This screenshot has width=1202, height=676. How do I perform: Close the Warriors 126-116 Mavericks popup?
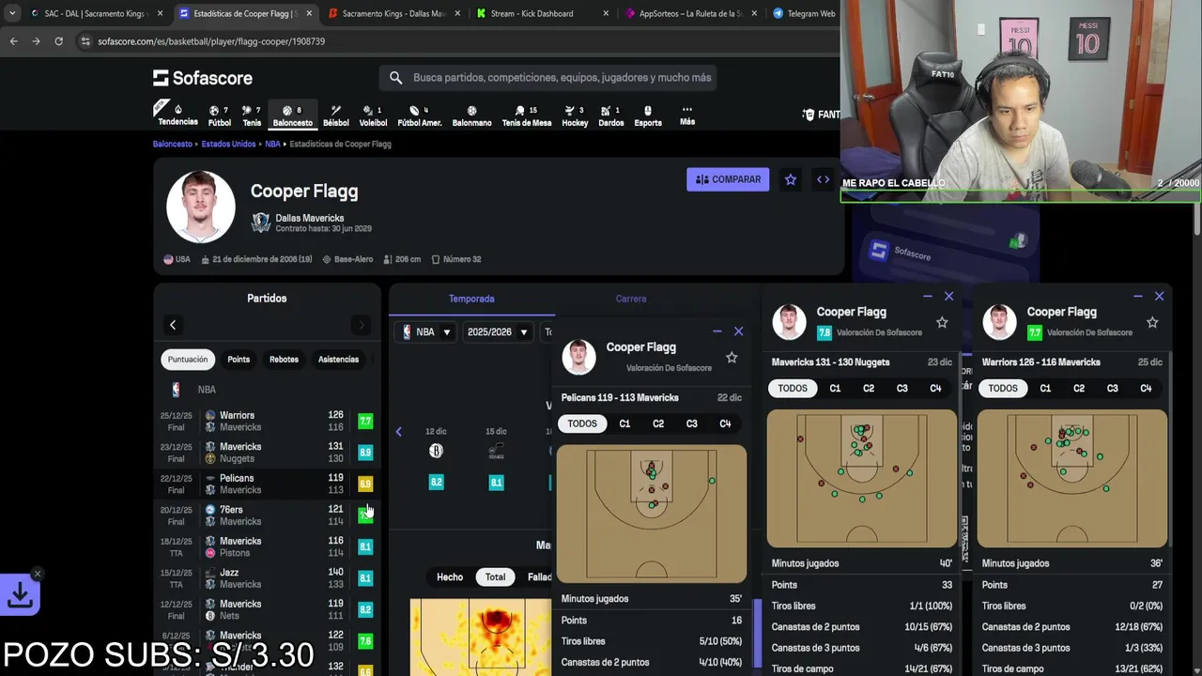(x=1159, y=296)
